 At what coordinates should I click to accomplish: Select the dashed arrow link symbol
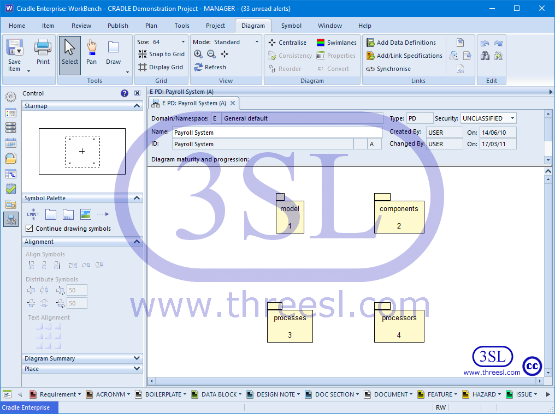pos(103,214)
